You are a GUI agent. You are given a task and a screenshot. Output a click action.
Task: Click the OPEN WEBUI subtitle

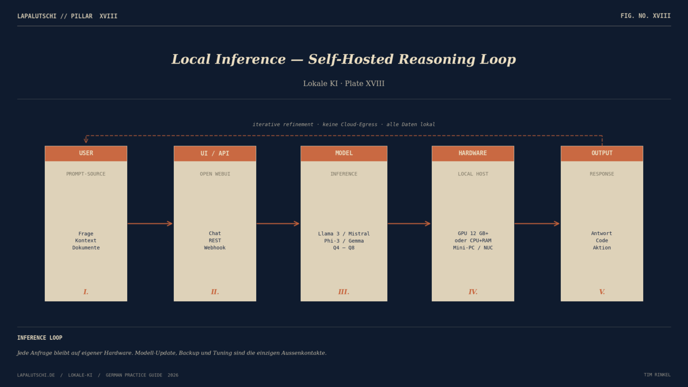click(x=215, y=174)
